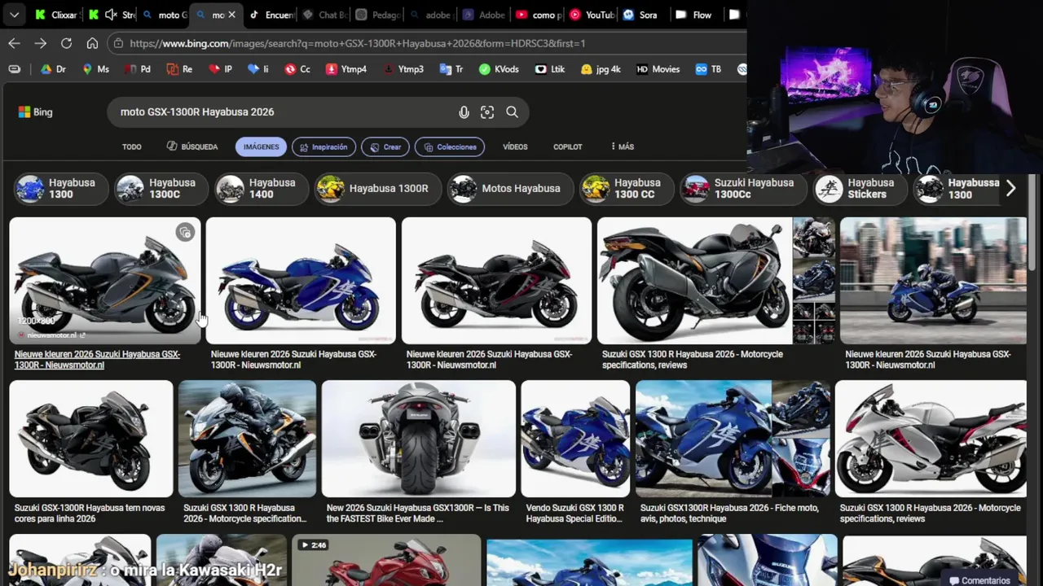Image resolution: width=1043 pixels, height=586 pixels.
Task: Open the HD Movies bookmark
Action: pos(658,69)
